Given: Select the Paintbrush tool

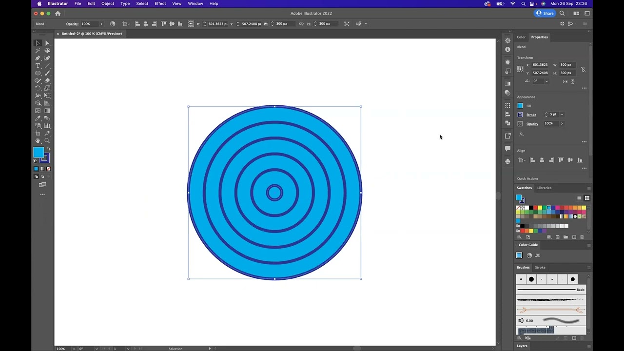Looking at the screenshot, I should point(47,73).
